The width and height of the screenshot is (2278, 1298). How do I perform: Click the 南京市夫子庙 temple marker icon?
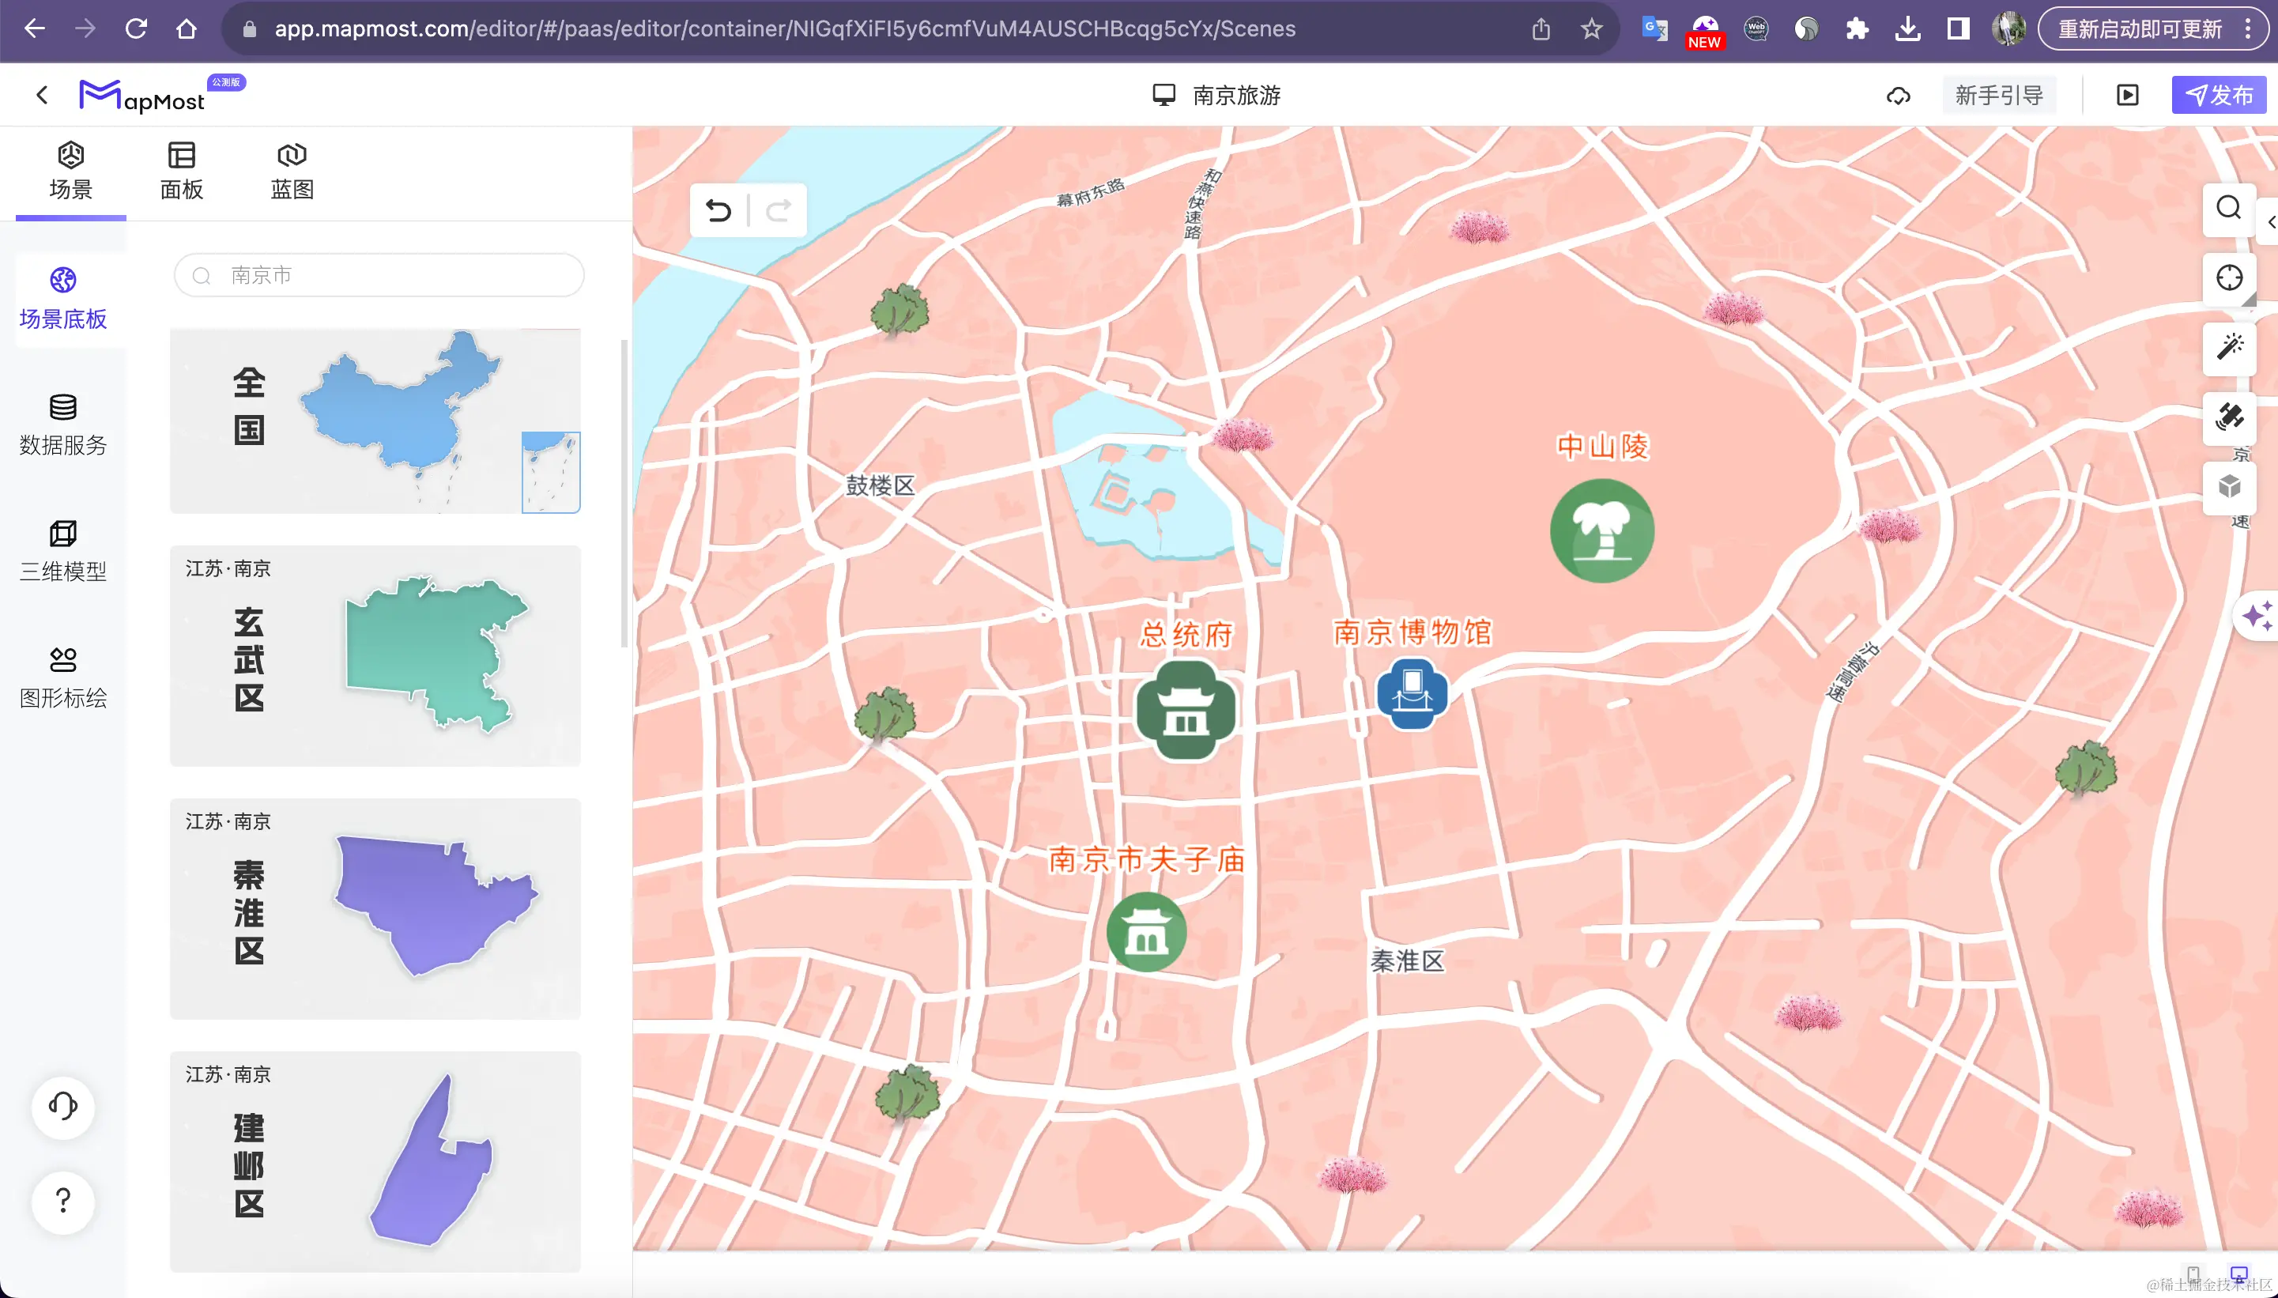pyautogui.click(x=1146, y=931)
